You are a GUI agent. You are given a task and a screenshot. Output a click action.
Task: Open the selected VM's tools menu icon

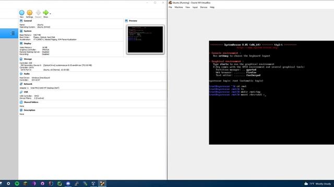point(13,33)
